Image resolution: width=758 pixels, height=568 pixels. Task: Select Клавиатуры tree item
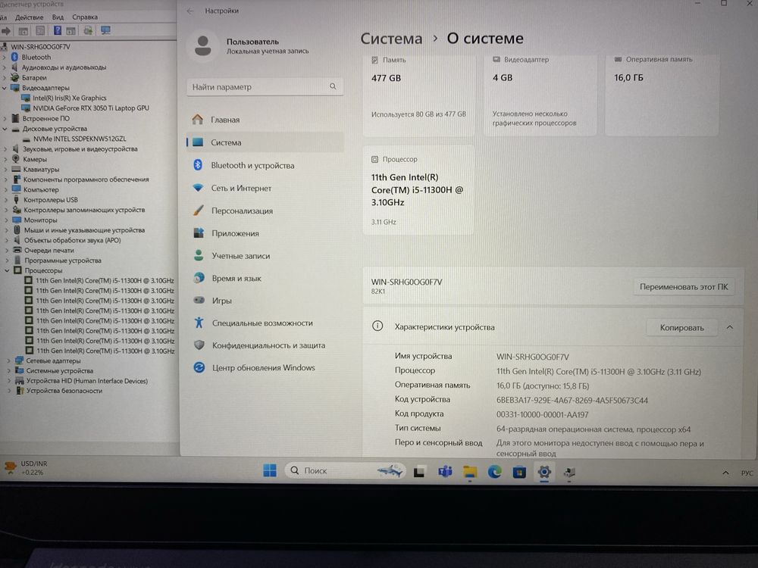coord(41,170)
